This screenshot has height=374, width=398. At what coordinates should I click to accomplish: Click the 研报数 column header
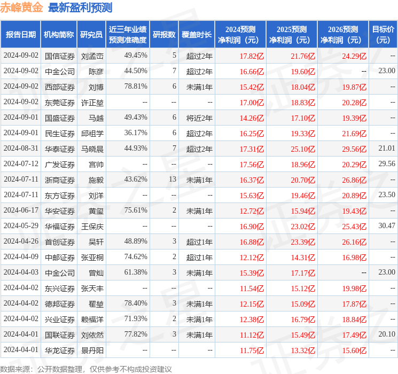click(164, 35)
